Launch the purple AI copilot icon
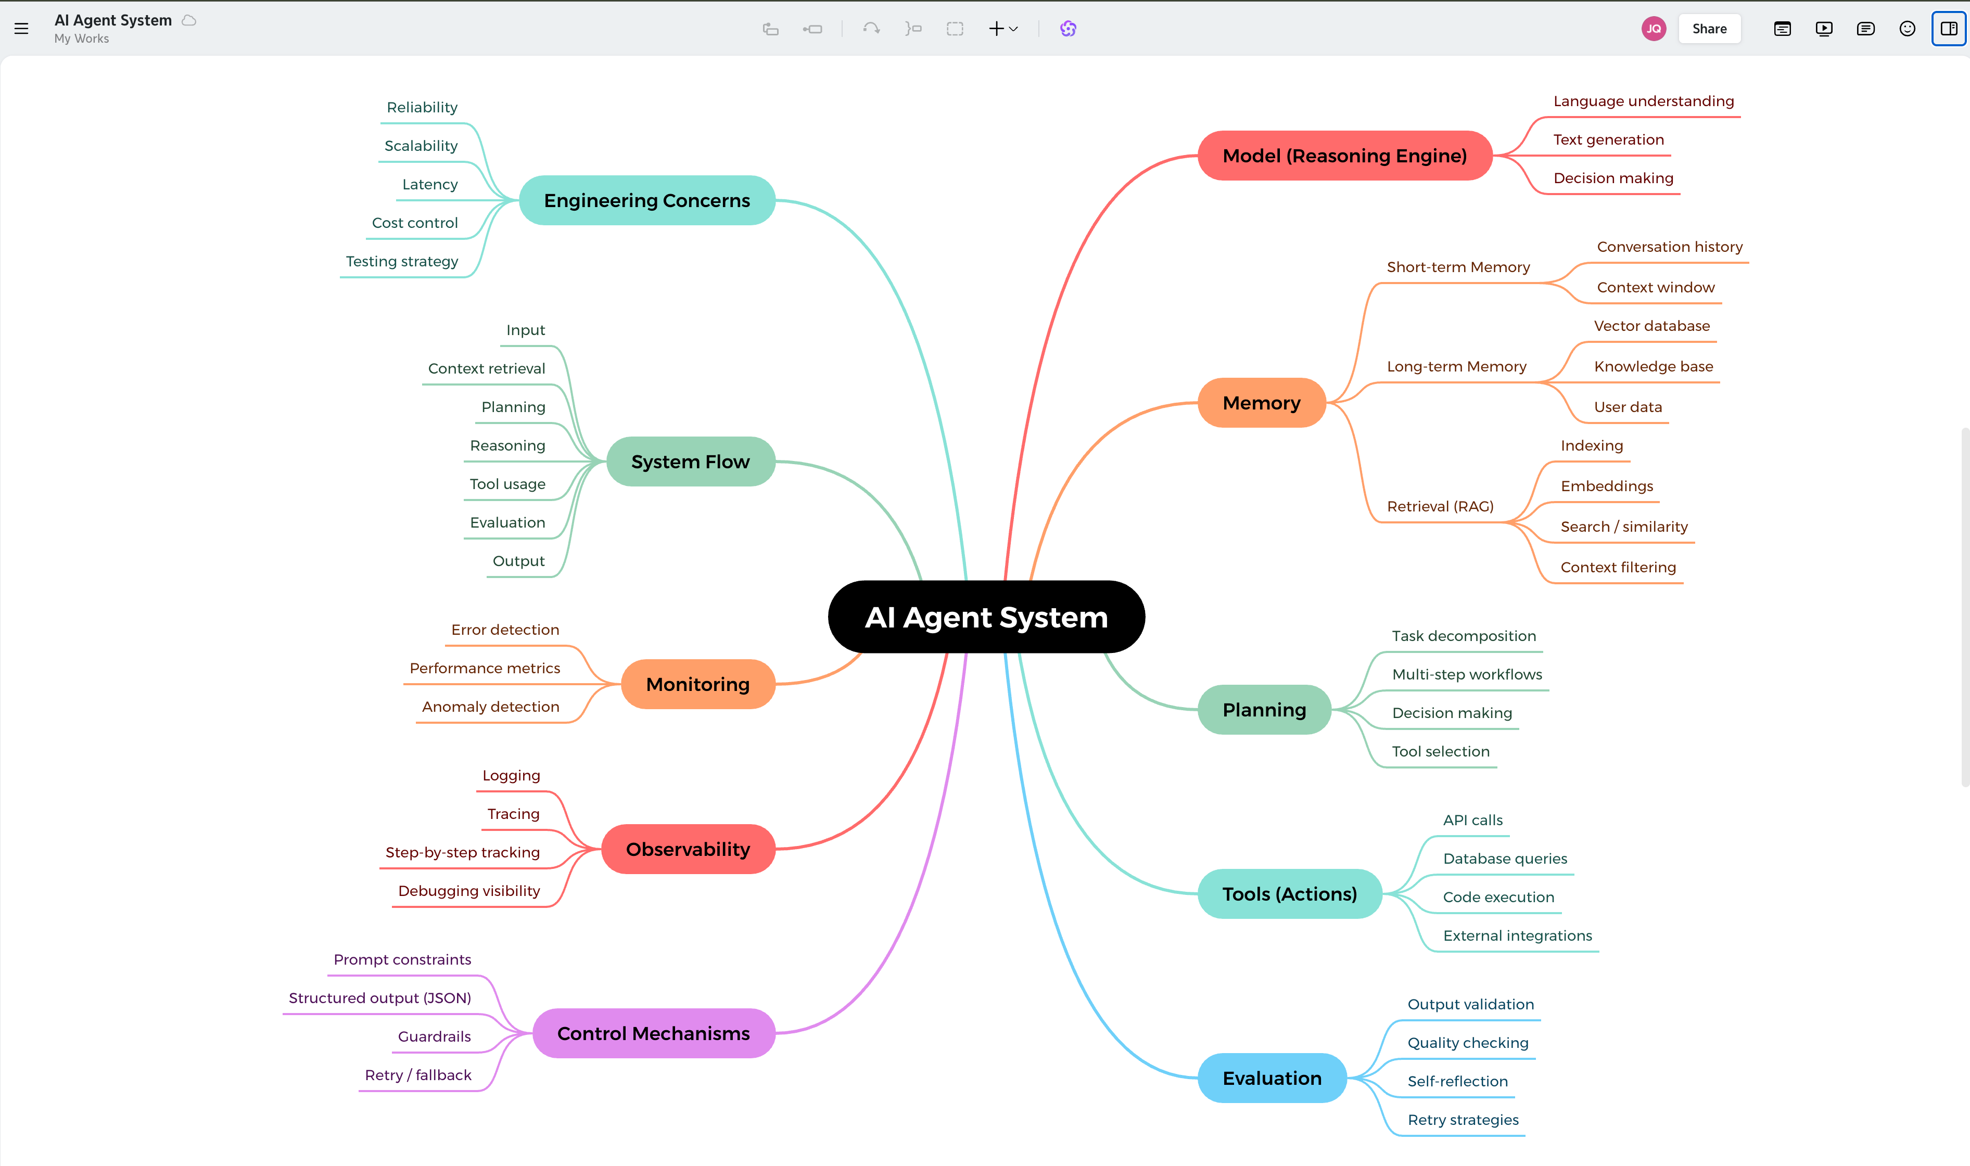 pos(1068,29)
